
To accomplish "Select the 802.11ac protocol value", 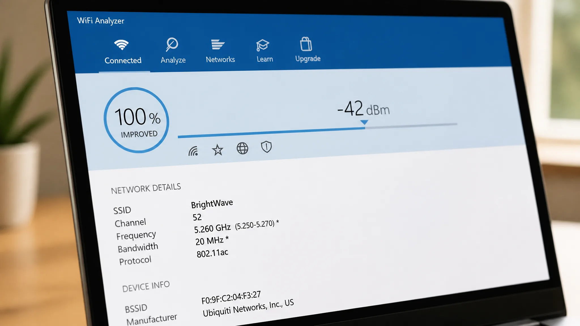I will (212, 253).
